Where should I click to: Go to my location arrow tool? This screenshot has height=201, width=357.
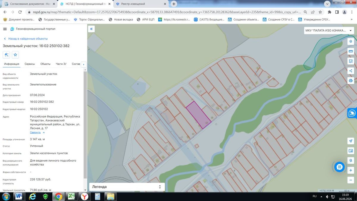tap(350, 141)
